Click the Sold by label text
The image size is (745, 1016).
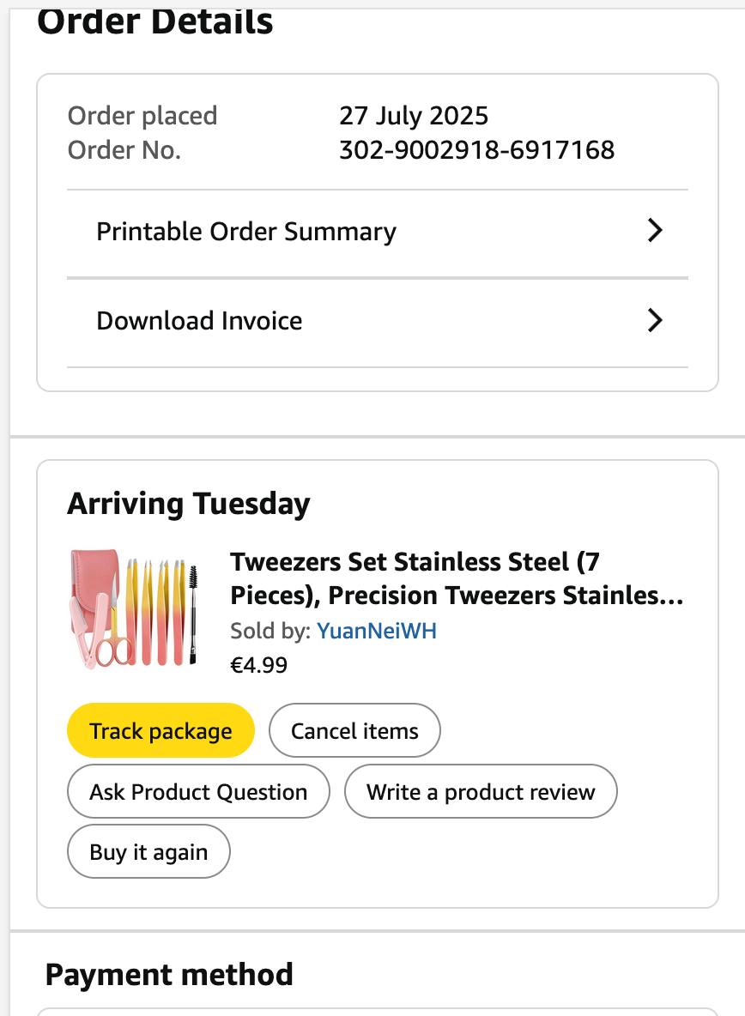(270, 632)
